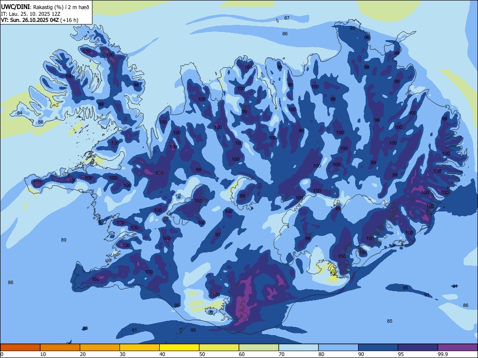Image resolution: width=478 pixels, height=358 pixels.
Task: Select the '85' value over the southeast sea
Action: tap(390, 321)
